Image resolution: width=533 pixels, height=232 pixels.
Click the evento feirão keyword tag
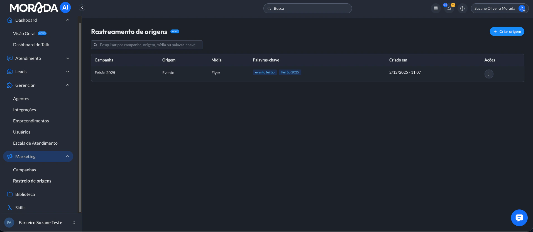265,72
